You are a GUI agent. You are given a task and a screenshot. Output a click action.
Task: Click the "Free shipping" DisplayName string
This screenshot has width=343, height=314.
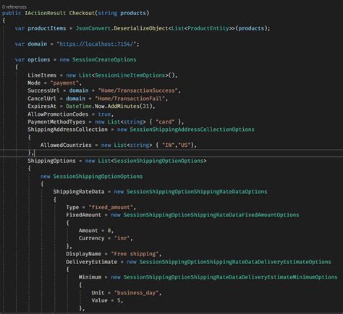135,254
